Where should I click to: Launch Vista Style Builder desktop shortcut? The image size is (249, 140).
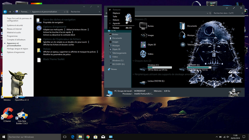(x=22, y=117)
